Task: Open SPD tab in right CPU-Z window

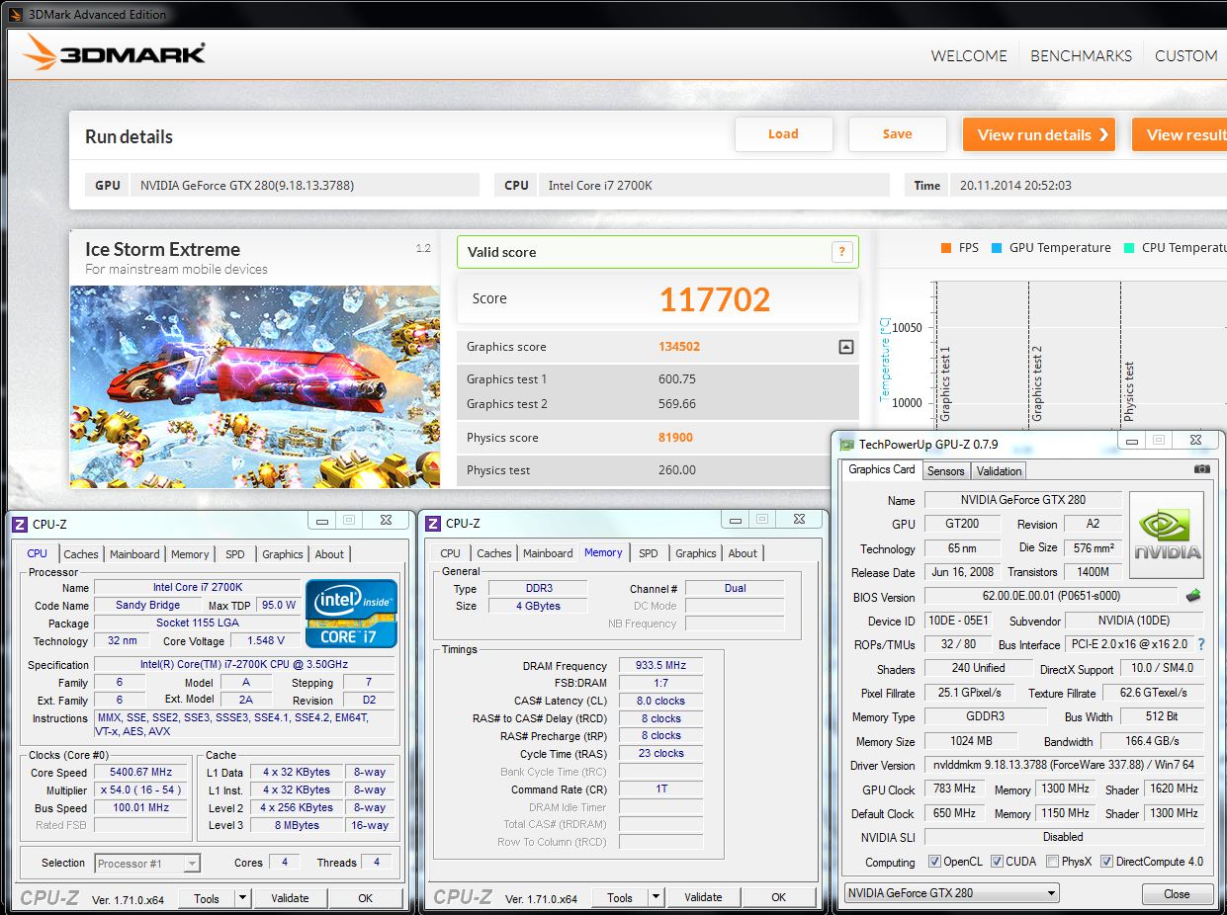Action: [x=648, y=553]
